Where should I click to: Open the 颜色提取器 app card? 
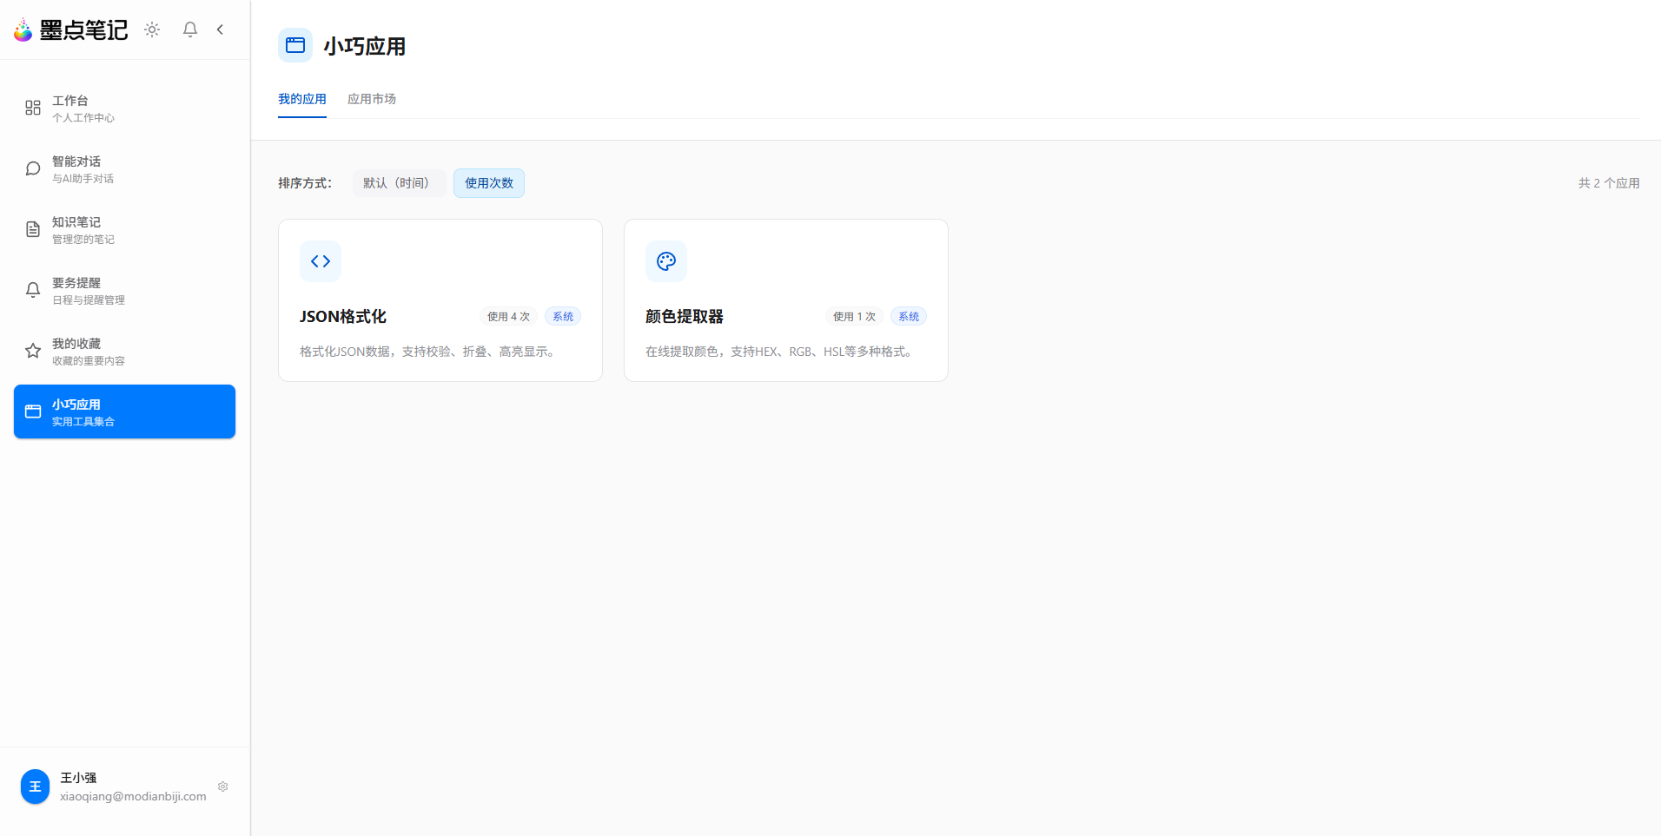click(785, 300)
